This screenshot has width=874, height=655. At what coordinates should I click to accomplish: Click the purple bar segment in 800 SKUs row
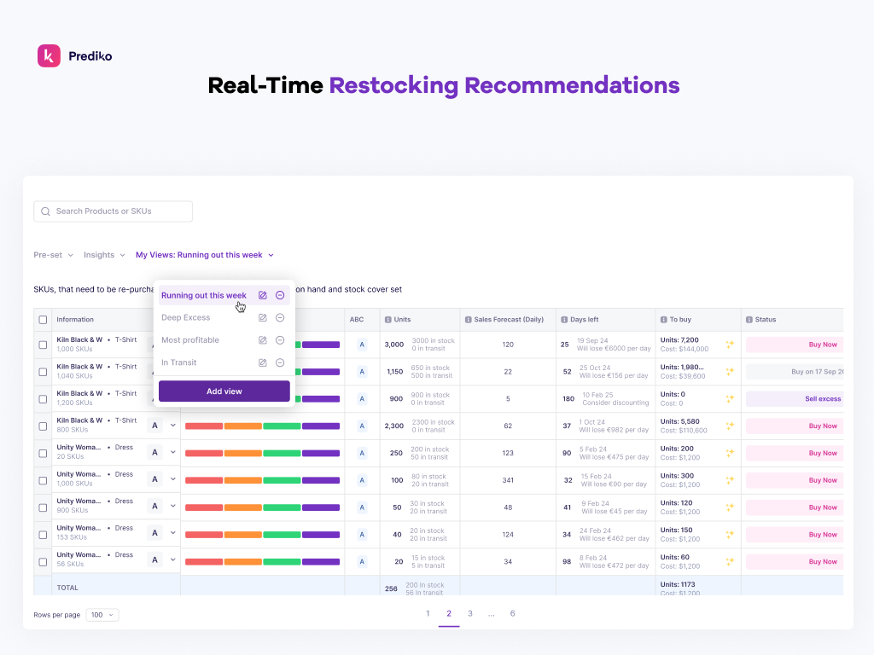click(321, 426)
